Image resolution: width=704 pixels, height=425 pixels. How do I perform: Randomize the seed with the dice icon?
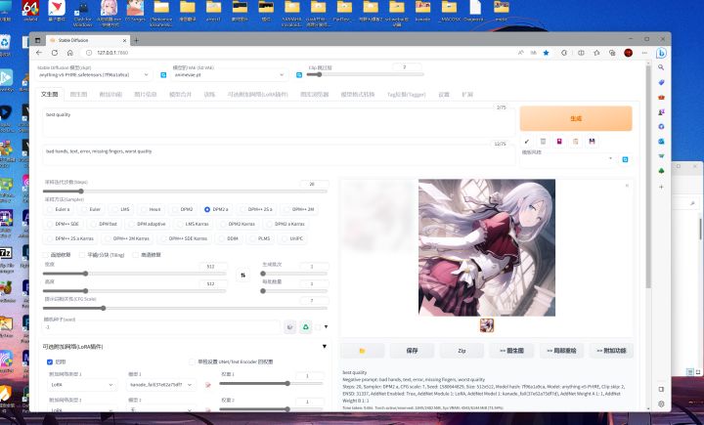289,327
